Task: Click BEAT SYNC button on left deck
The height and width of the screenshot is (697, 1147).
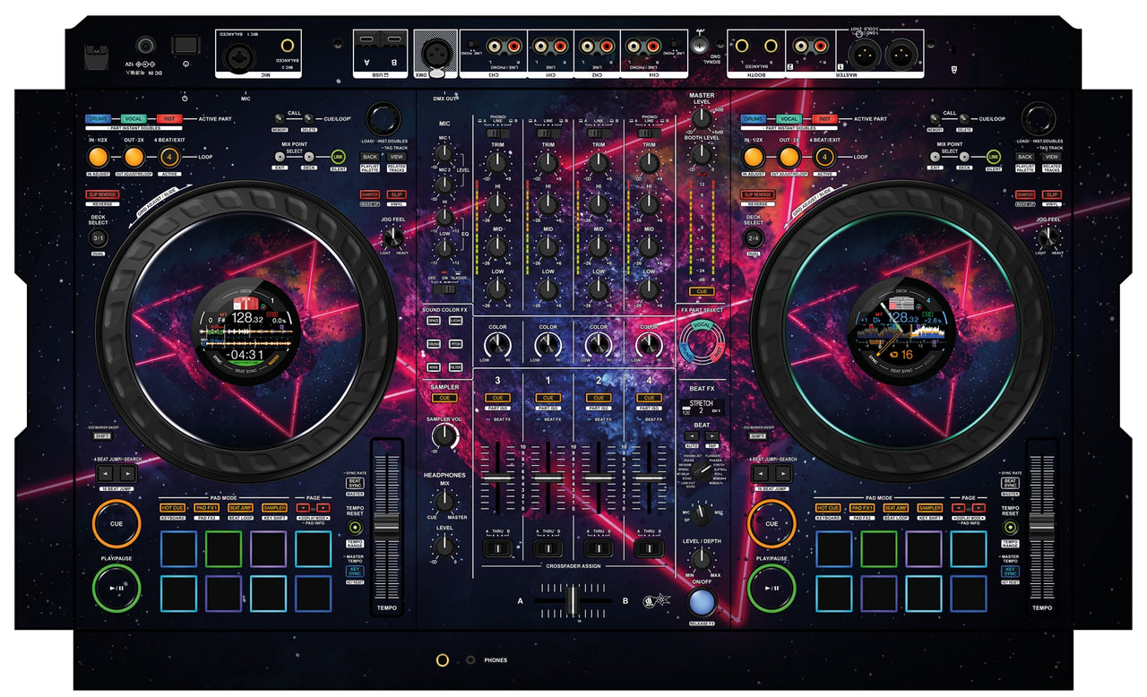Action: pos(356,483)
